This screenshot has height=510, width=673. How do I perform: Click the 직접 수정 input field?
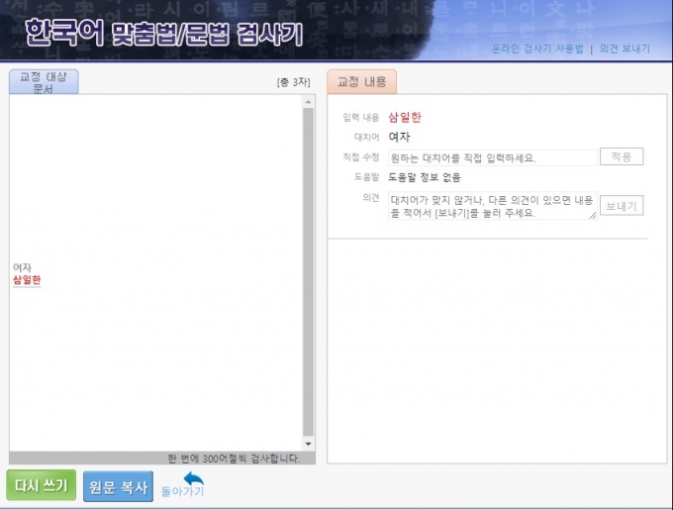click(492, 157)
